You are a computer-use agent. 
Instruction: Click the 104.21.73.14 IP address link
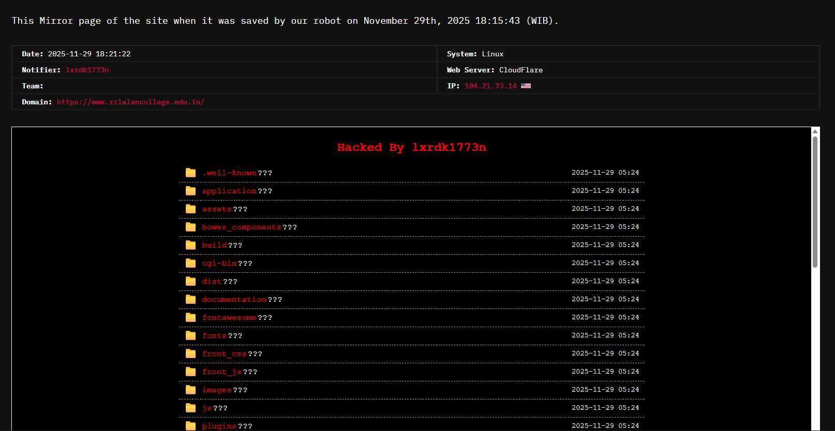click(x=490, y=86)
